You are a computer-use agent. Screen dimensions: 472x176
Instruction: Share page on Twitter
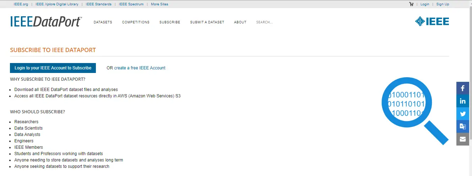pyautogui.click(x=463, y=114)
